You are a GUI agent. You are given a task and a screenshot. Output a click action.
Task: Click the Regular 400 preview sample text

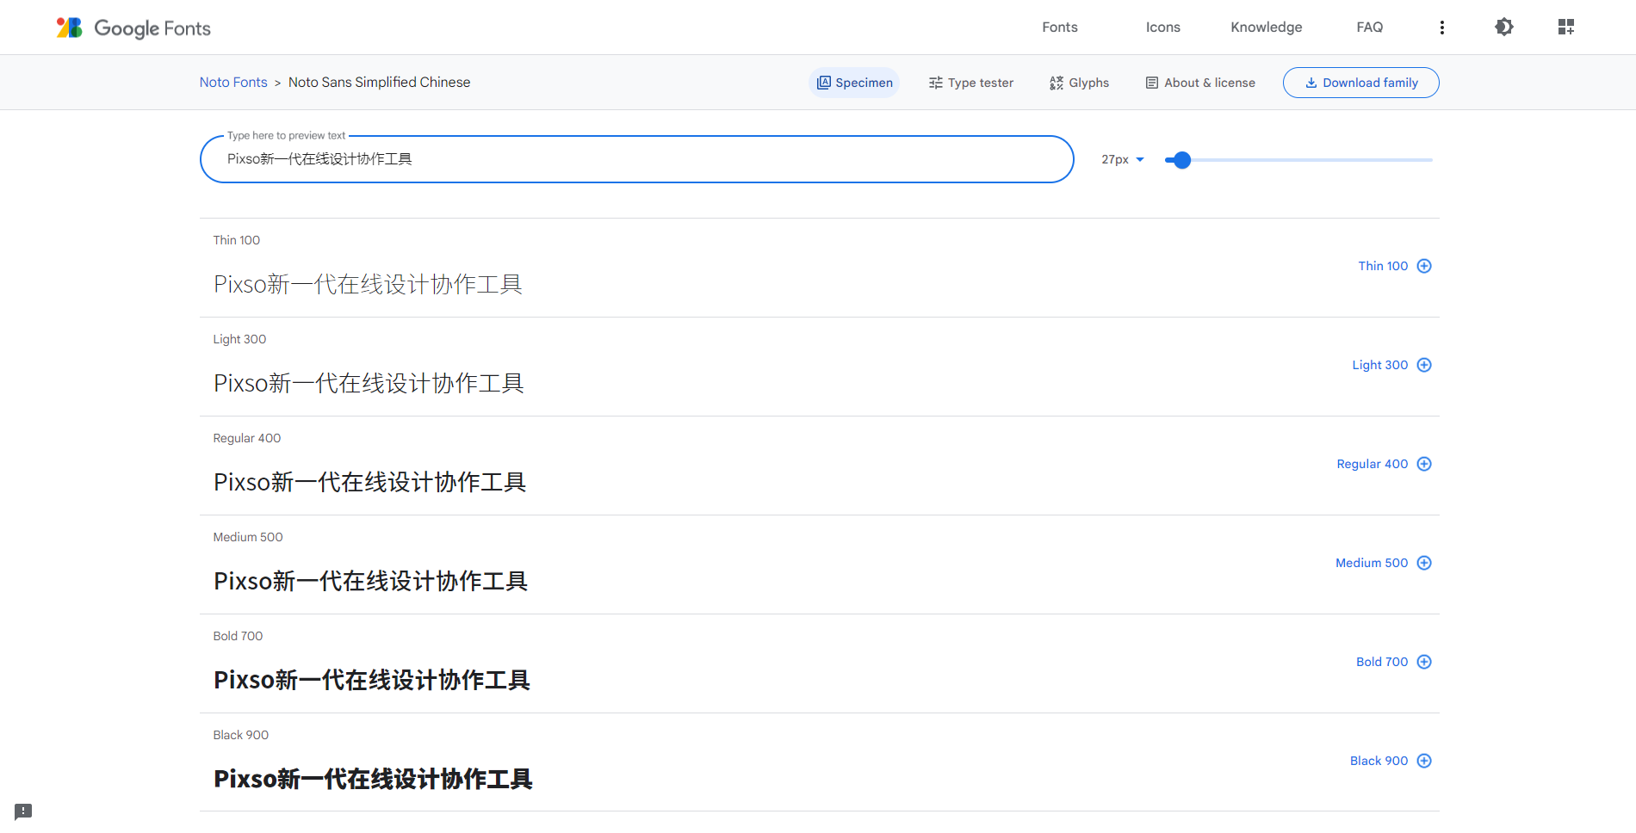tap(370, 482)
